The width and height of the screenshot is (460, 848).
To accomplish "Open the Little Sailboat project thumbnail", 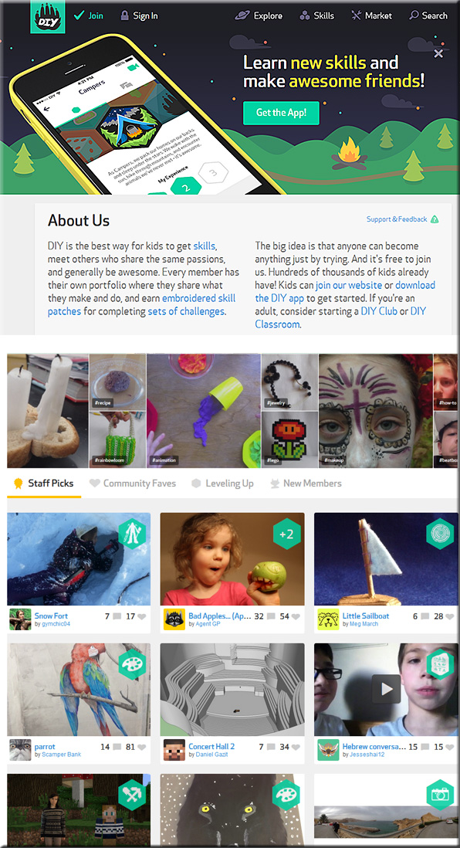I will pyautogui.click(x=386, y=558).
